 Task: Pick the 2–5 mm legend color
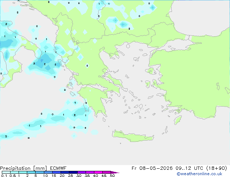pyautogui.click(x=31, y=172)
